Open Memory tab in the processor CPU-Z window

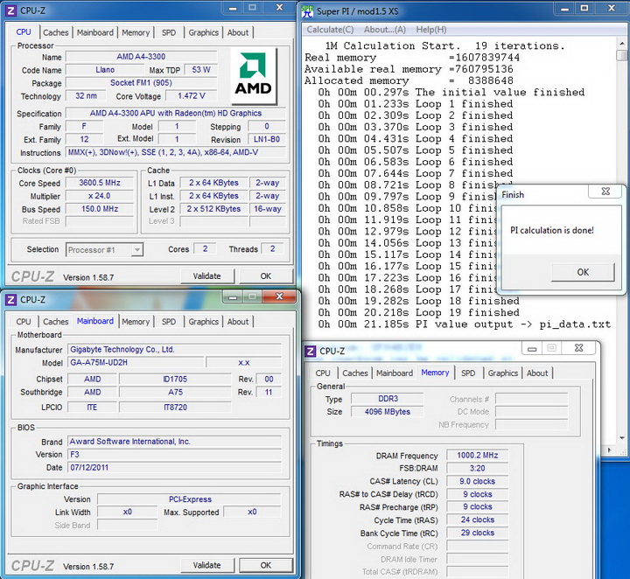(136, 32)
